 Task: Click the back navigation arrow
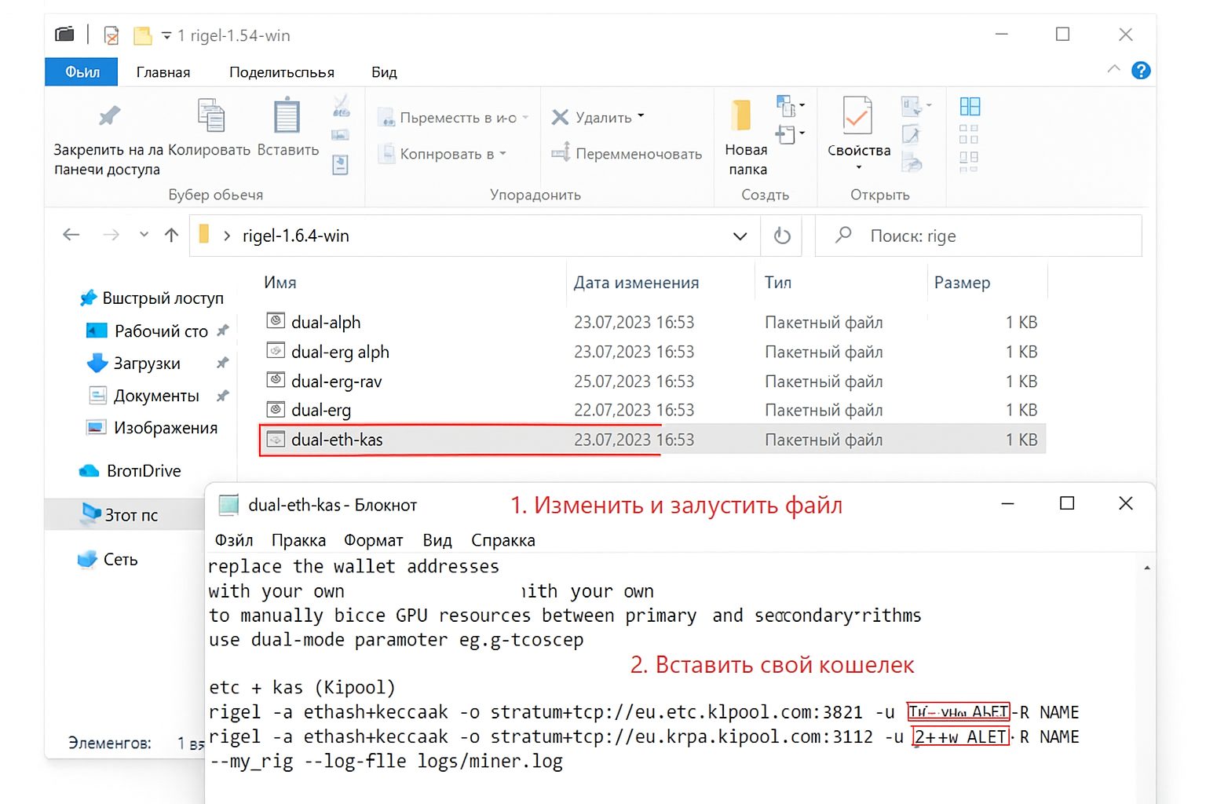(71, 235)
